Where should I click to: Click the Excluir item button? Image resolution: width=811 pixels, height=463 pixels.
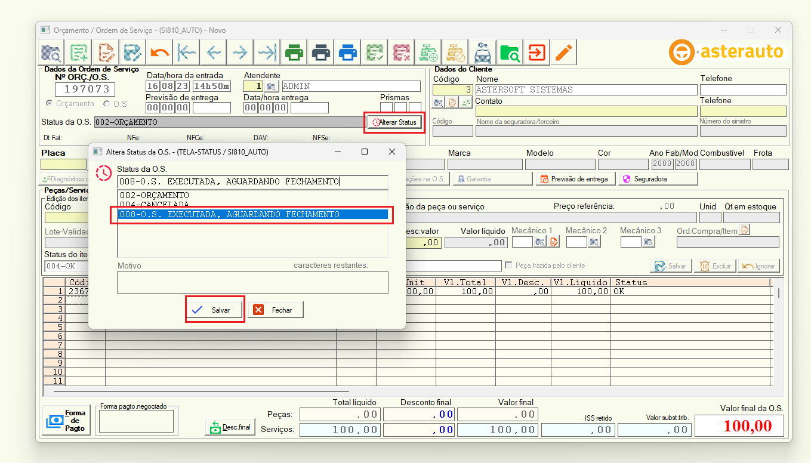[715, 266]
